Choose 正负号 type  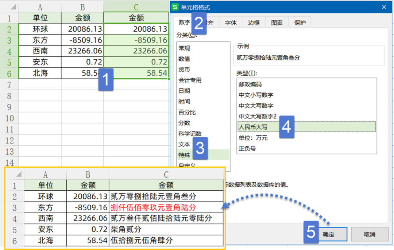tap(306, 148)
